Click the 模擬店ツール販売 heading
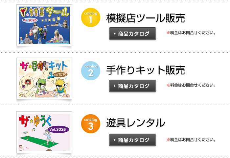 click(146, 18)
